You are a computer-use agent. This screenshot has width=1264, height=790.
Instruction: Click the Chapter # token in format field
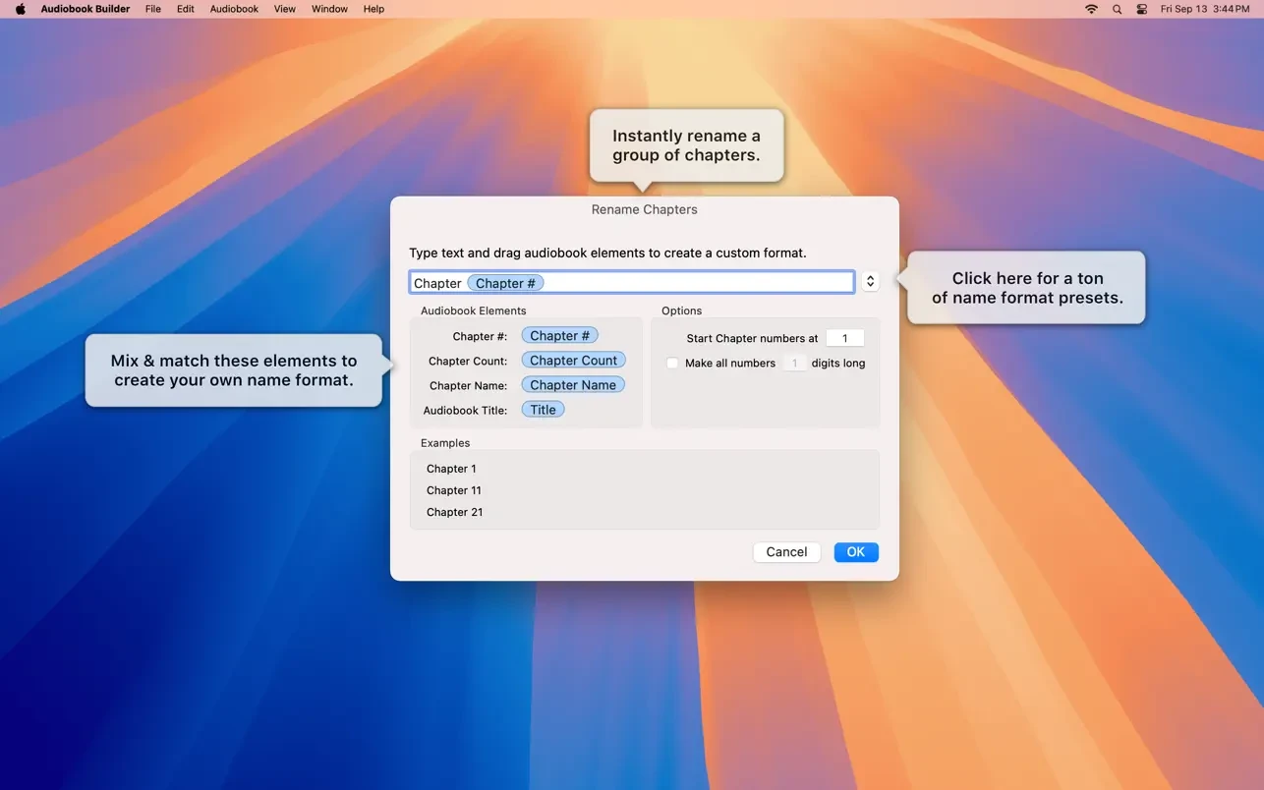click(x=505, y=283)
